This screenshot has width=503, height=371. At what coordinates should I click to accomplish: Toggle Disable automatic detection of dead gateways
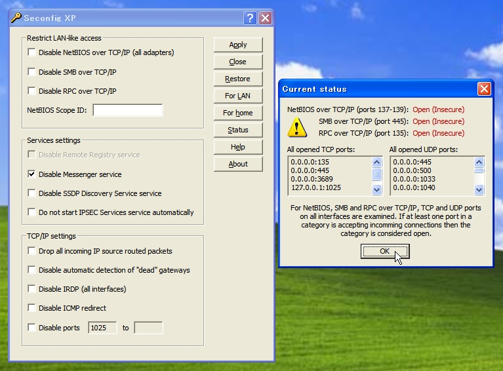coord(31,269)
